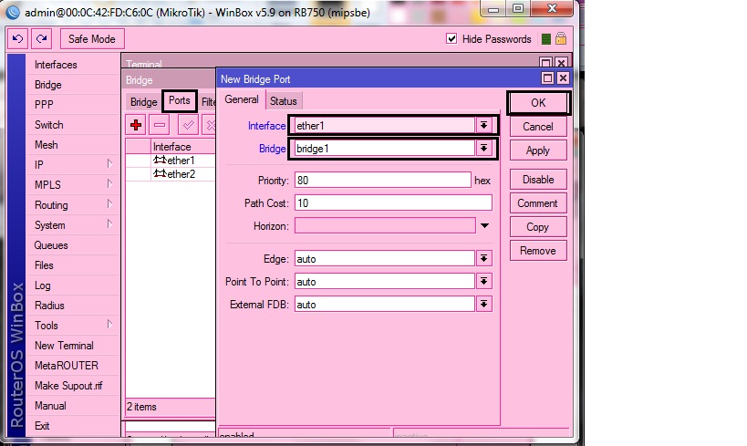Expand the MPLS submenu arrow
This screenshot has width=747, height=446.
[109, 184]
